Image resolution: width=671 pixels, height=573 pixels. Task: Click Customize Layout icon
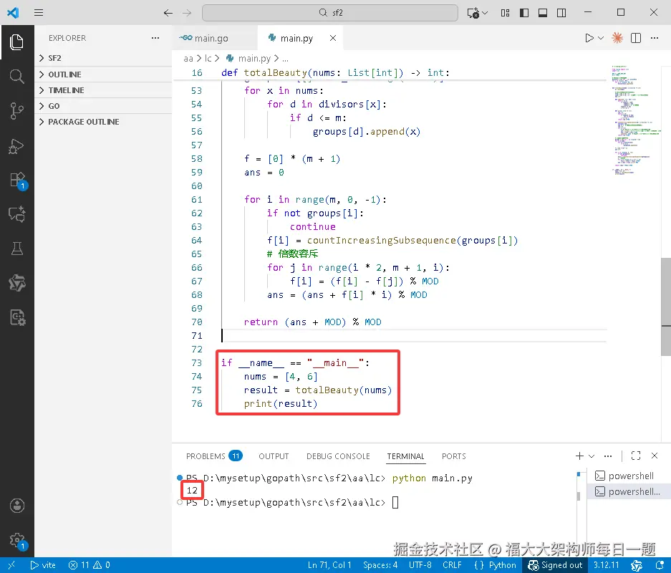tap(505, 13)
